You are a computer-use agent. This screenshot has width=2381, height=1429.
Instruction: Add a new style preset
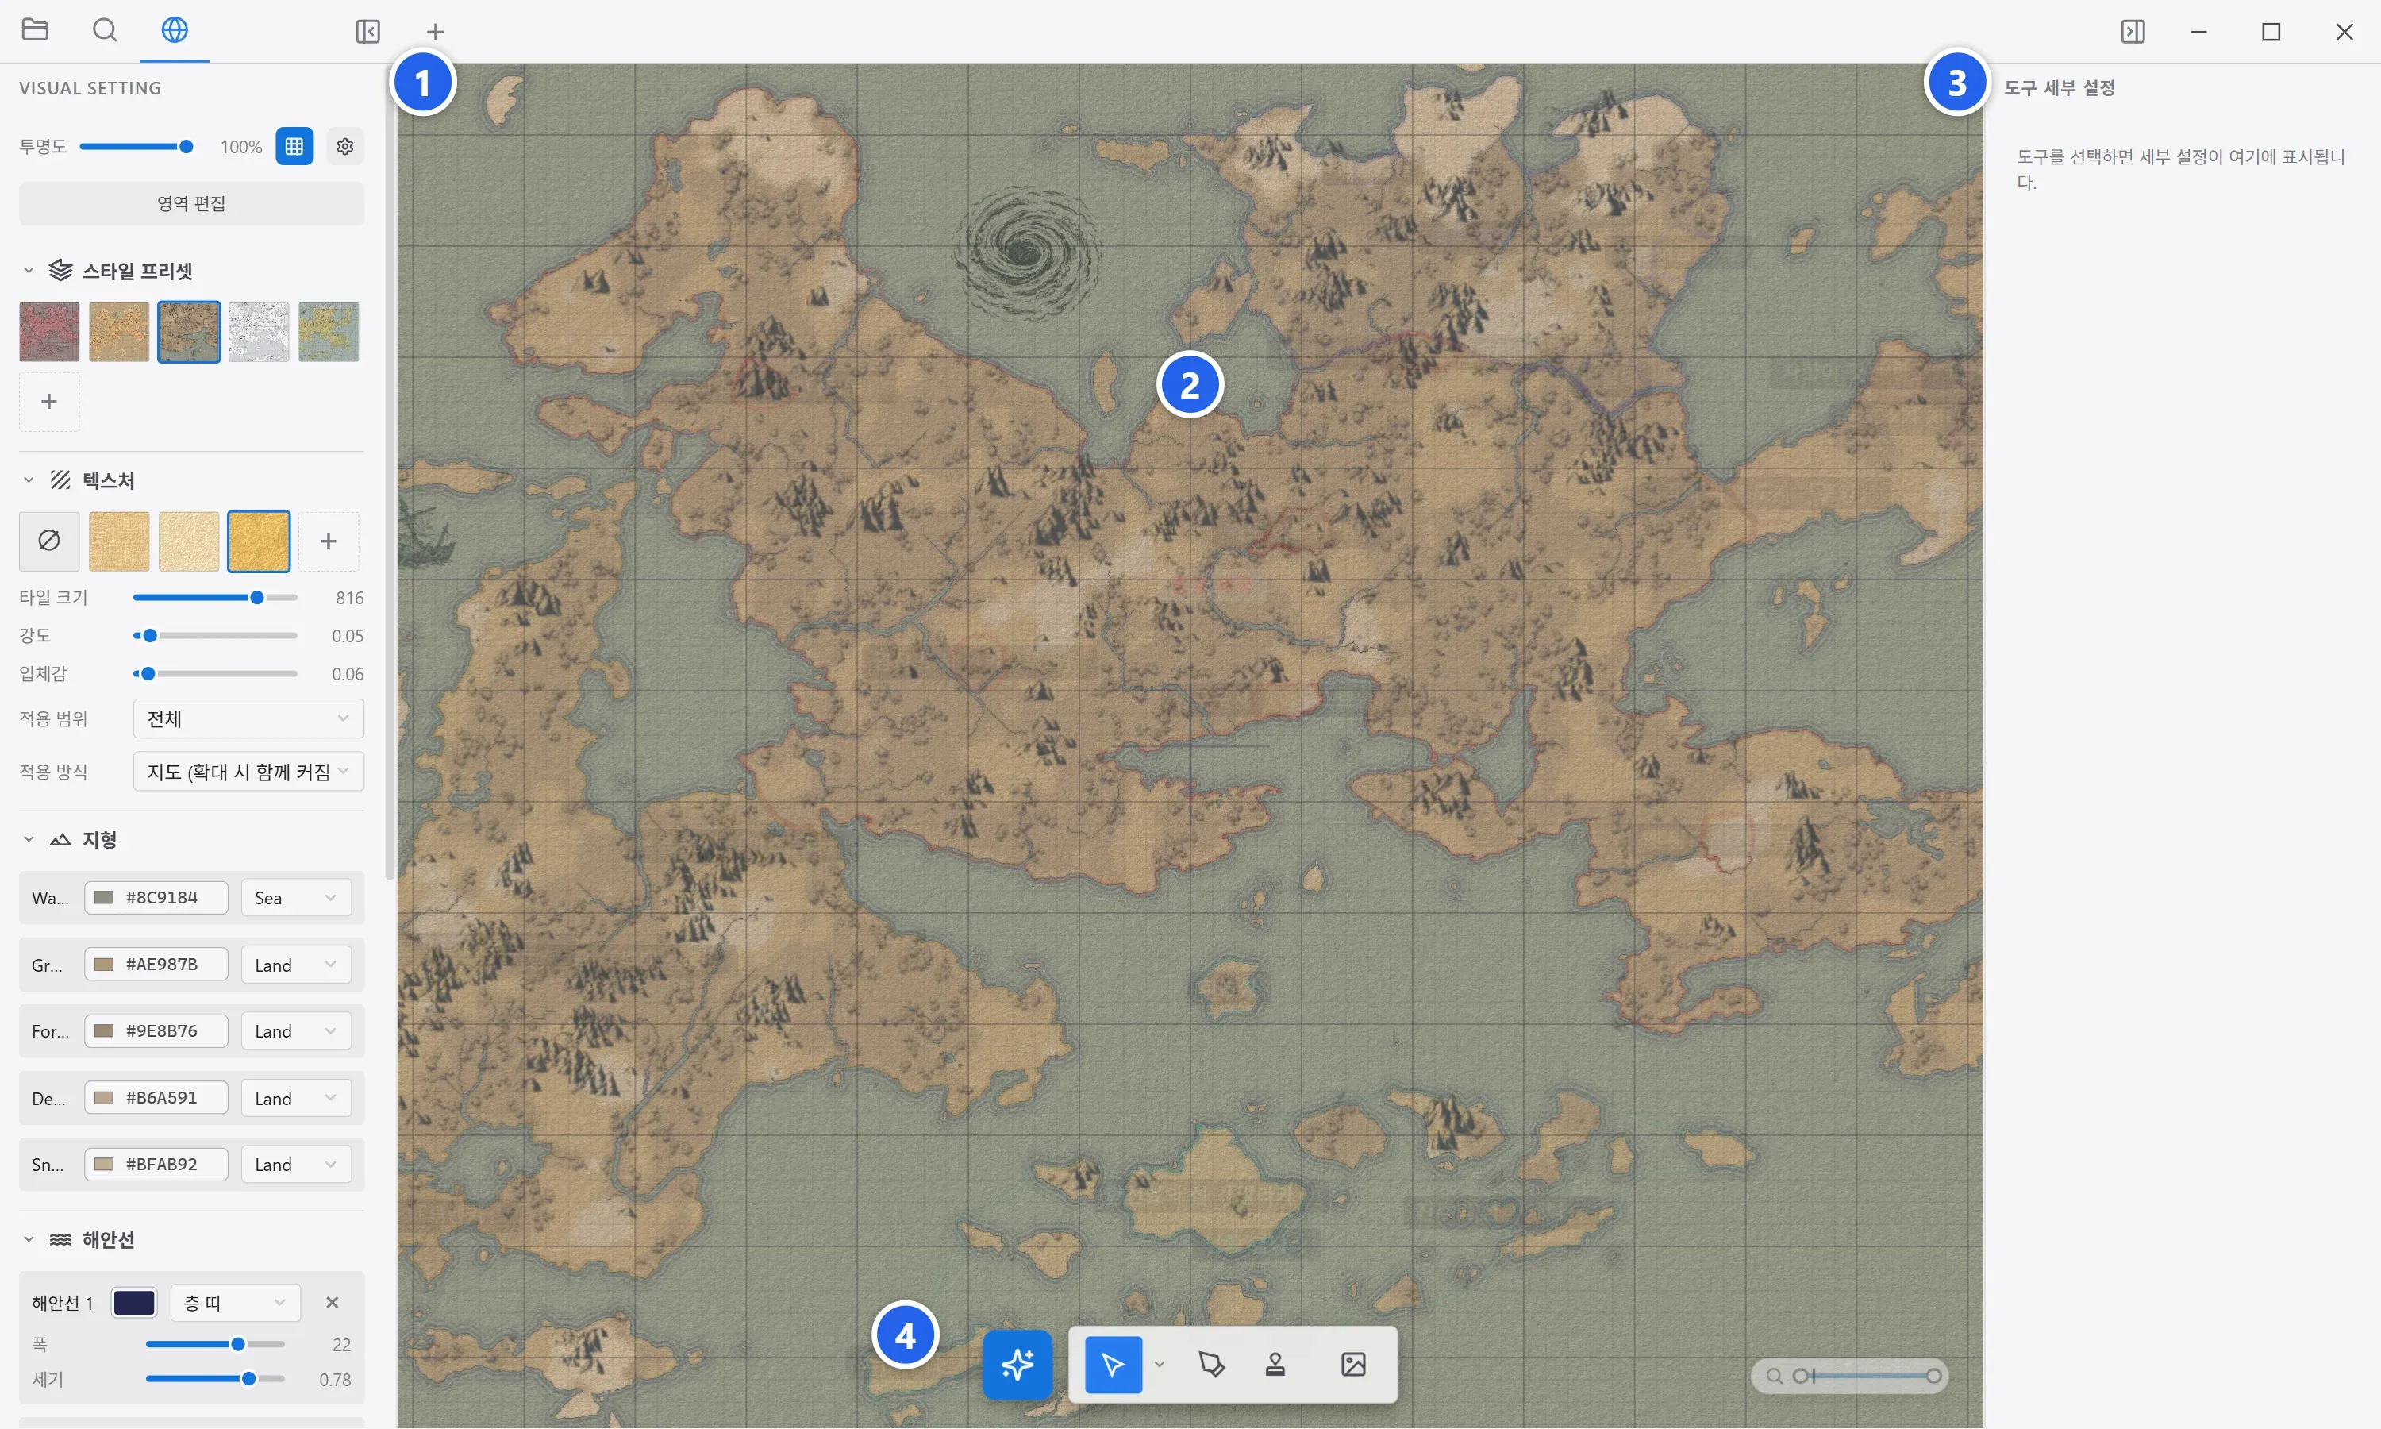tap(49, 402)
